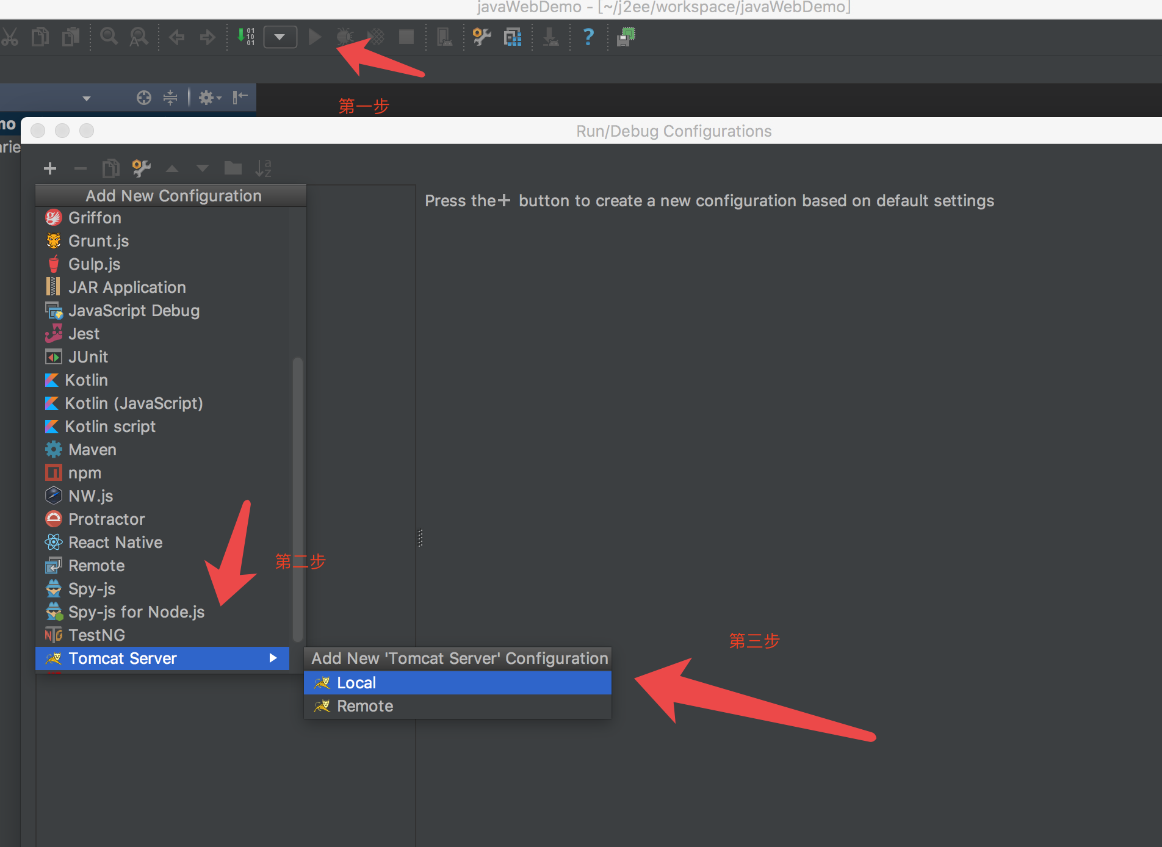Select JavaScript Debug configuration type

coord(162,311)
